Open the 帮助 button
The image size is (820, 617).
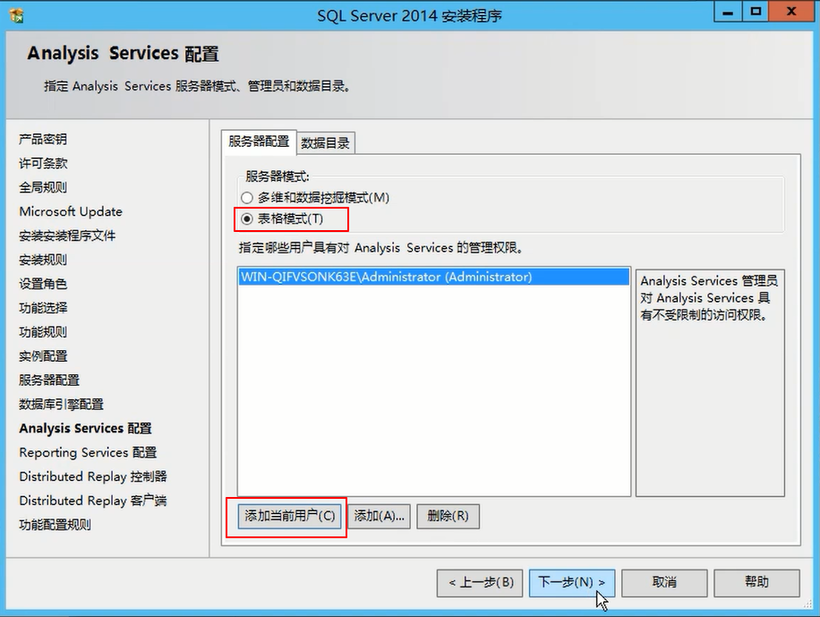click(756, 582)
